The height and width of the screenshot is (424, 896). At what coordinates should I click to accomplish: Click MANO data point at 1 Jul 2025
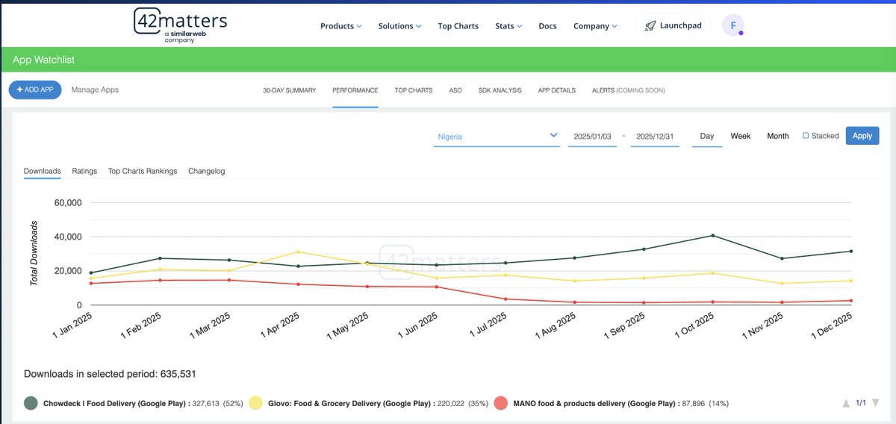505,299
